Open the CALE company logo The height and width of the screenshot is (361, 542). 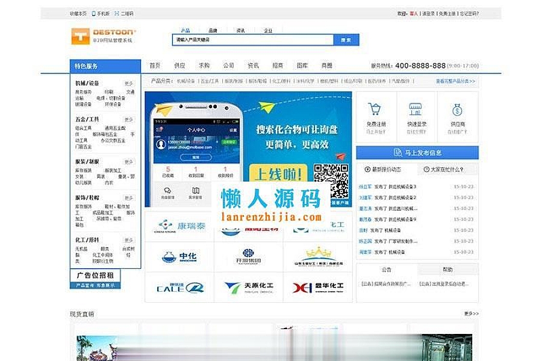point(180,287)
